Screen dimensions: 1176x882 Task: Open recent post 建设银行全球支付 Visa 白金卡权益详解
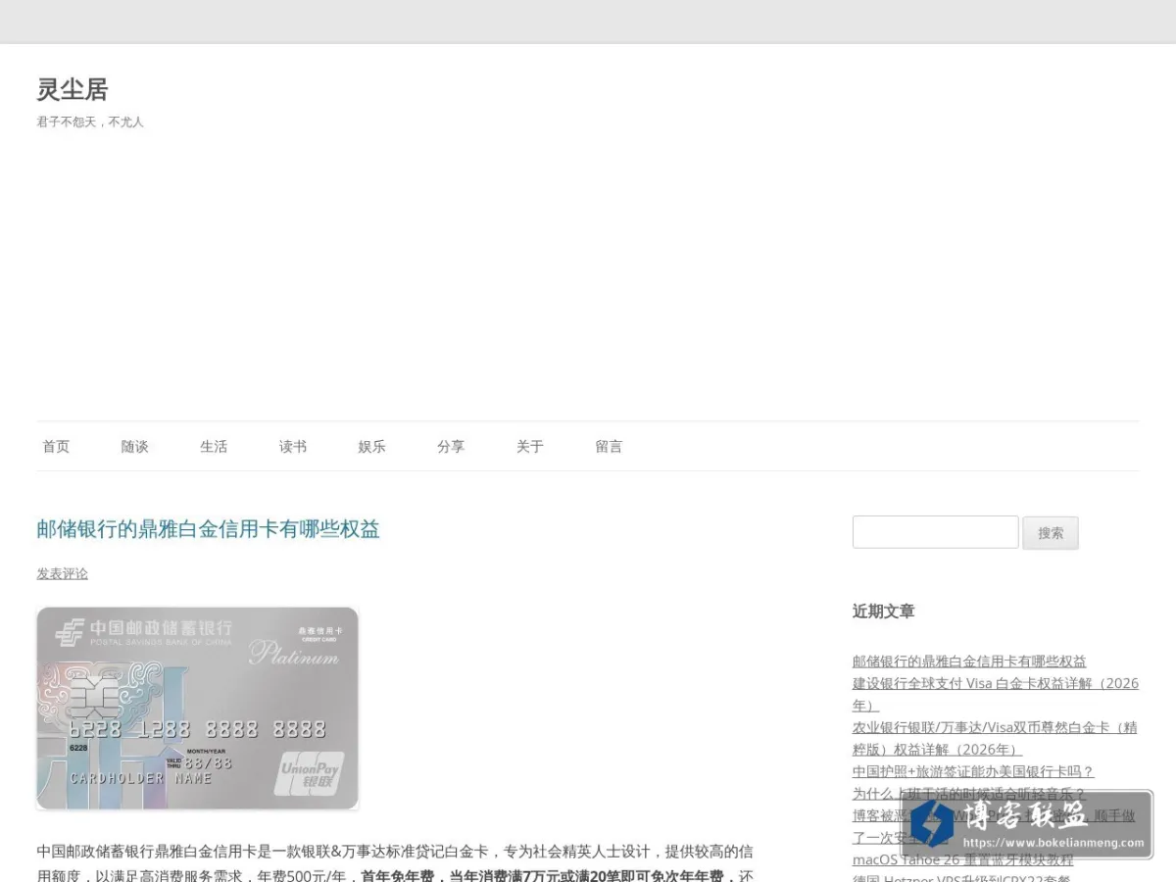[x=996, y=694]
